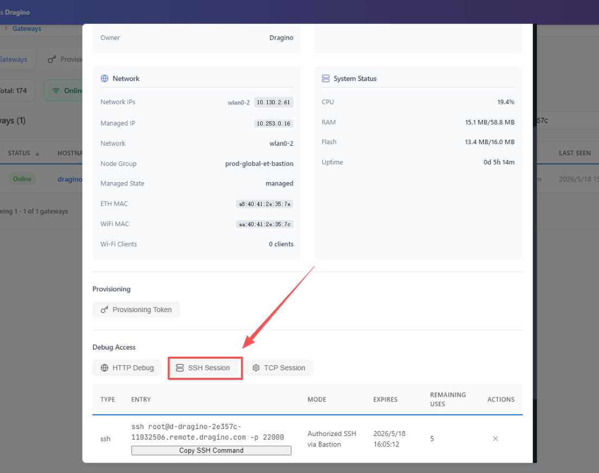Viewport: 599px width, 473px height.
Task: Click the ENTRY column header
Action: tap(141, 400)
